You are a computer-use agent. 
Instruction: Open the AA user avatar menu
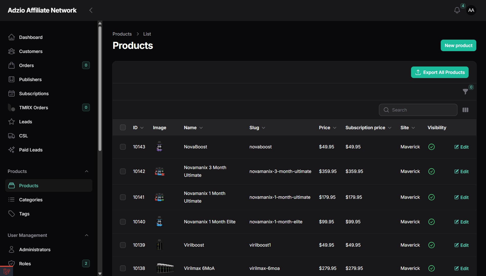pos(471,10)
